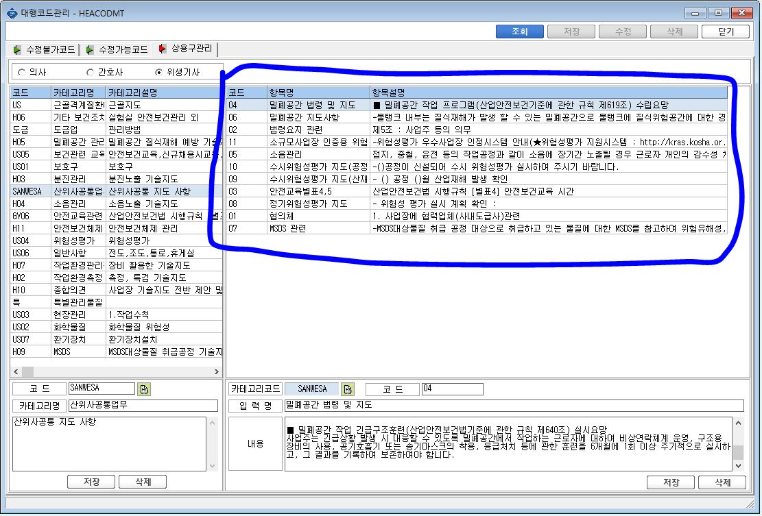Open the 수정가능코드 tab

[x=117, y=49]
